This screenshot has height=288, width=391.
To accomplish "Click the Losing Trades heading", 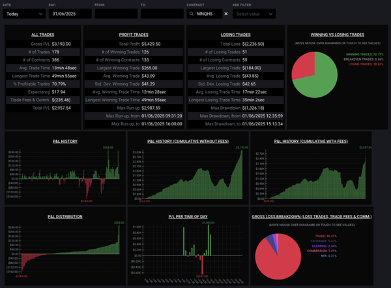I will click(x=236, y=35).
